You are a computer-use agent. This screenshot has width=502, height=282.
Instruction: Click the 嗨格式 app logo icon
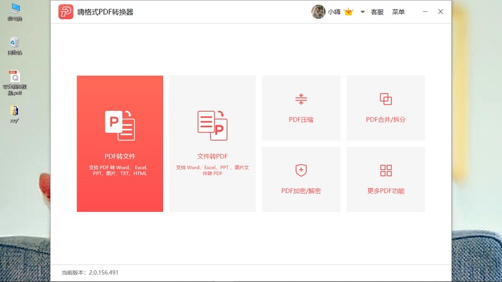point(66,12)
